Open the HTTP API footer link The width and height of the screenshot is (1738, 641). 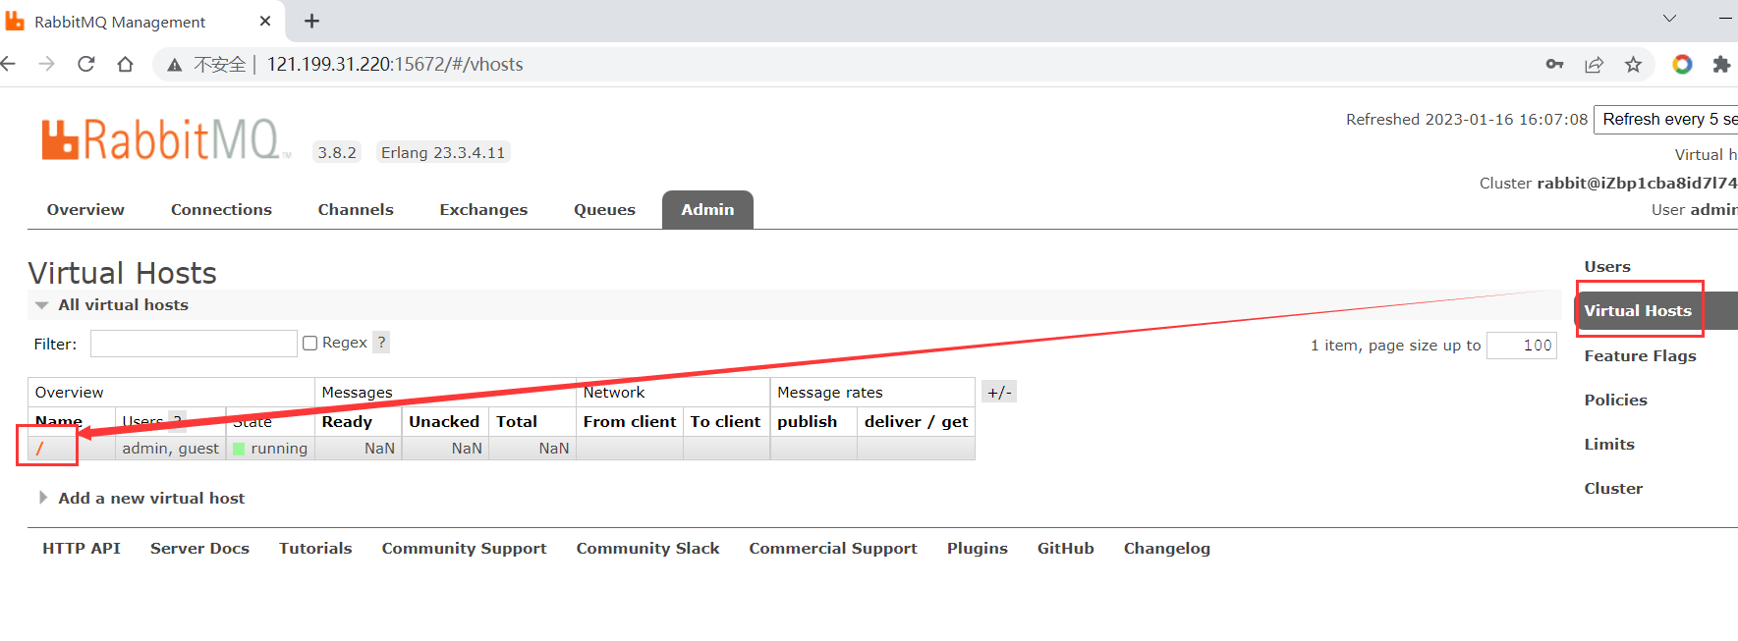(x=82, y=548)
